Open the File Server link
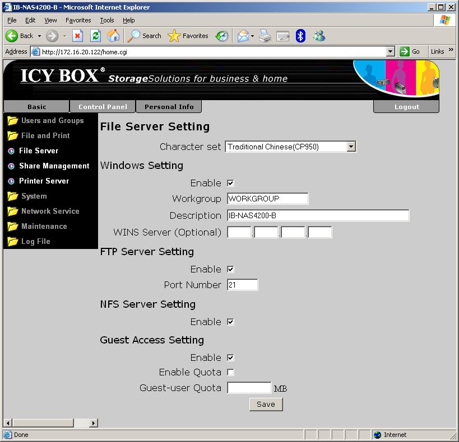The width and height of the screenshot is (459, 442). click(x=39, y=151)
